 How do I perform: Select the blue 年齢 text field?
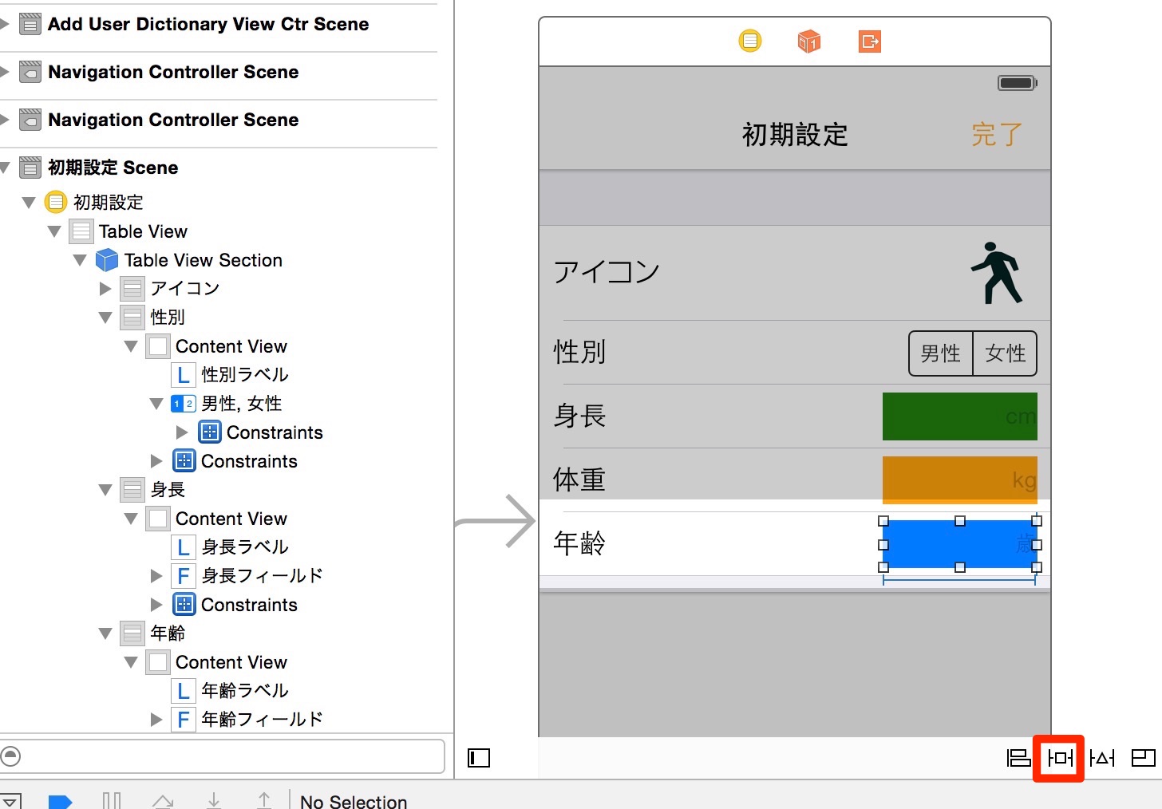coord(960,544)
